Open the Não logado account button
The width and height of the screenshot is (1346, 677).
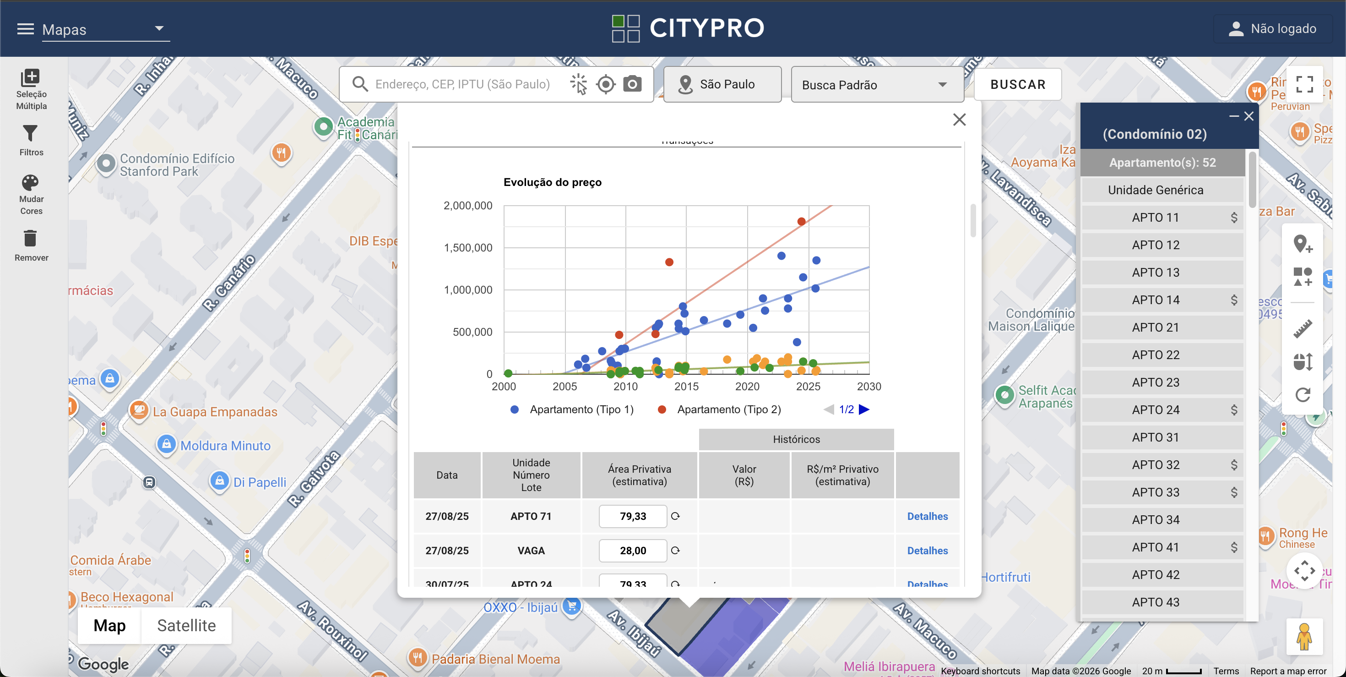coord(1272,29)
